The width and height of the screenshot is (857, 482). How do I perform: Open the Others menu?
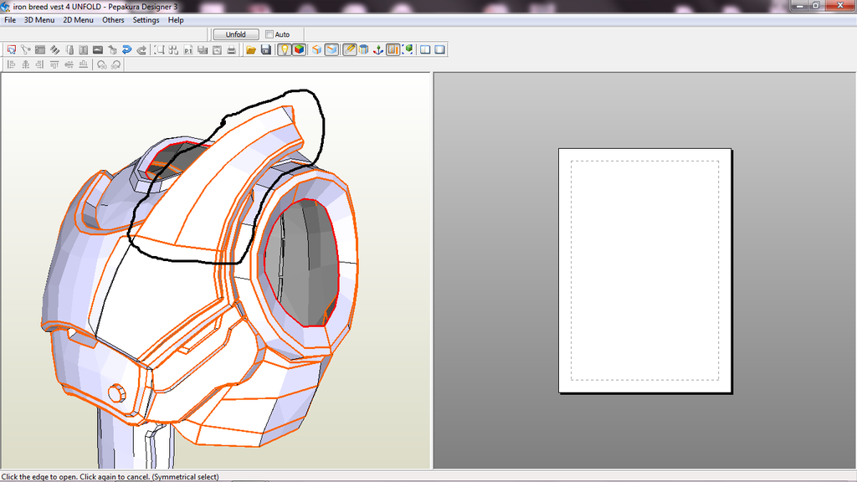(113, 20)
